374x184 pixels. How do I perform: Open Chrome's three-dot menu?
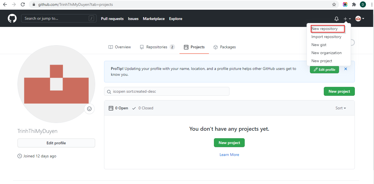pos(371,4)
